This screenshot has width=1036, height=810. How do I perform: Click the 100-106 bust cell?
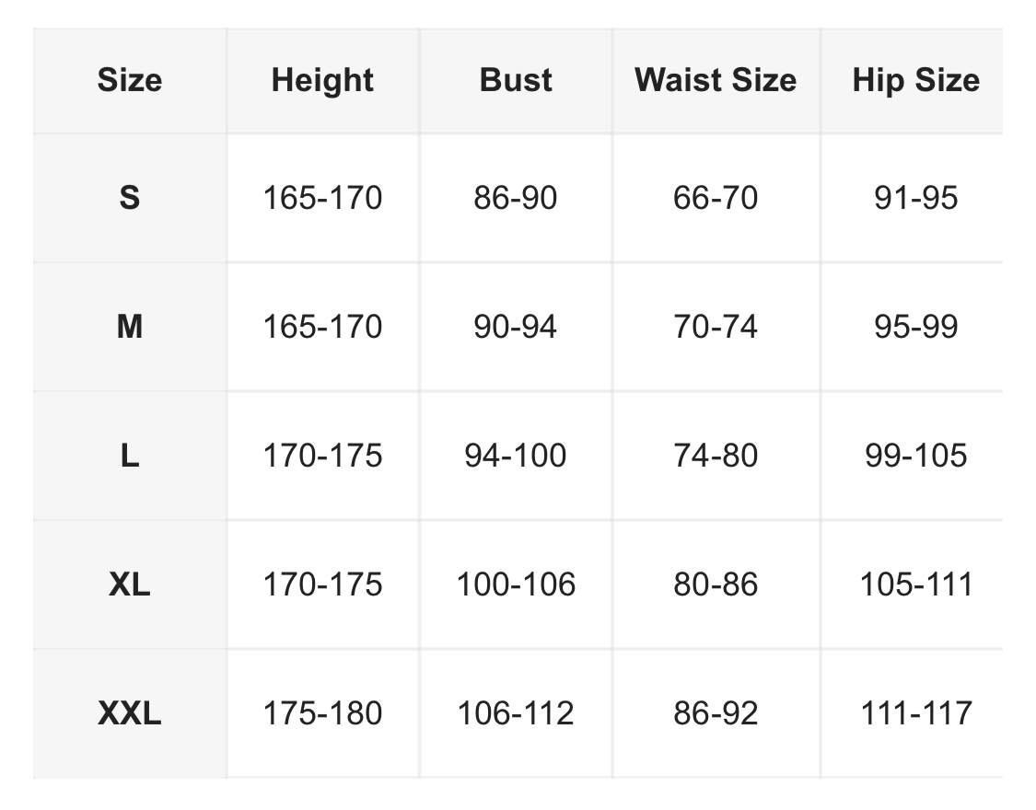(x=516, y=584)
